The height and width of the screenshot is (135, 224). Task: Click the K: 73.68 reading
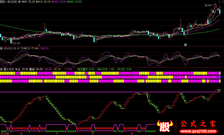click(x=22, y=48)
